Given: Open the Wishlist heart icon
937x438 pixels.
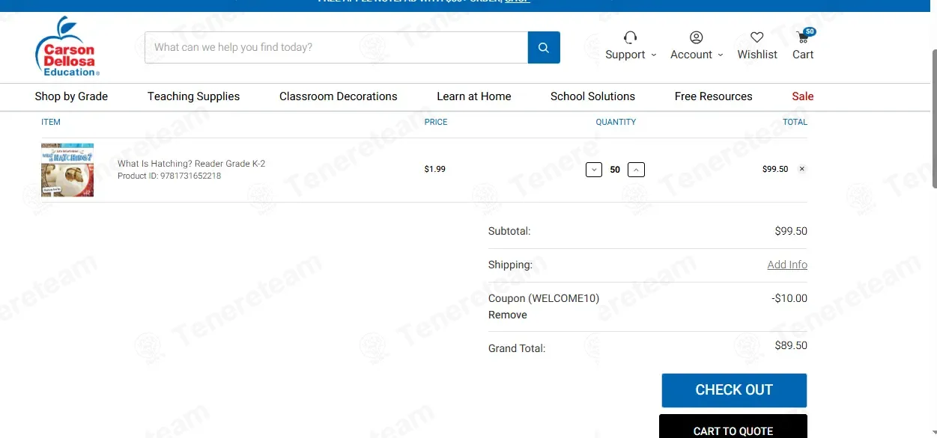Looking at the screenshot, I should 757,37.
